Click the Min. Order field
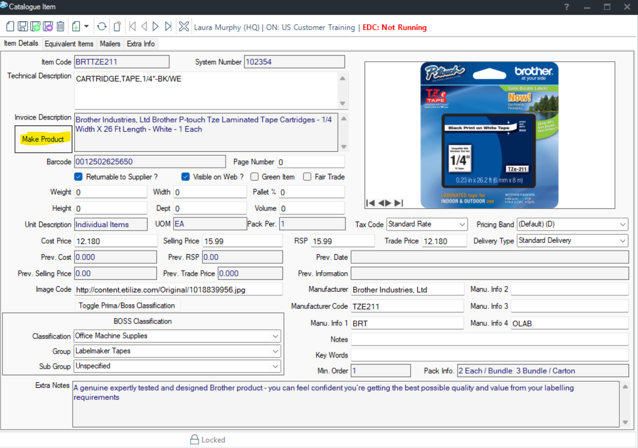Viewport: 638px width, 448px height. coord(380,371)
